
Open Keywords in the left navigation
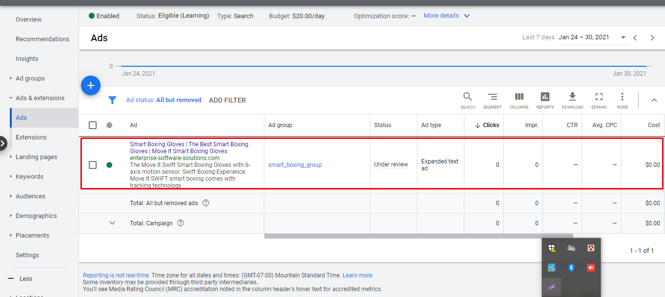coord(29,176)
